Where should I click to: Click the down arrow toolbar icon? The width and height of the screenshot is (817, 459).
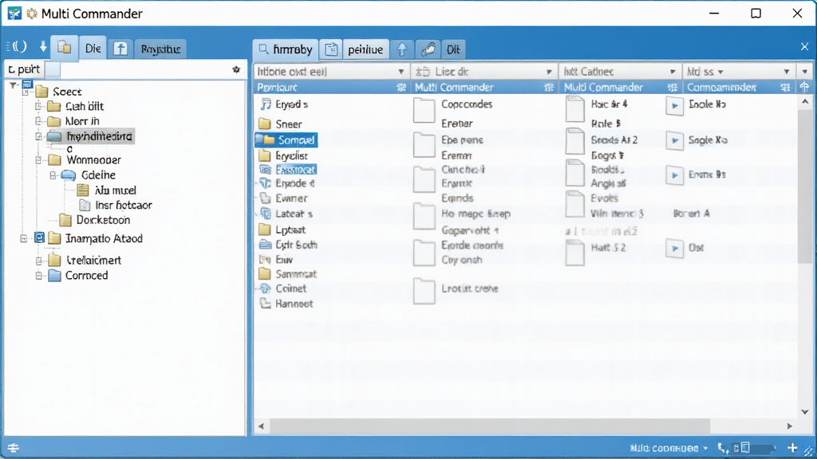tap(43, 47)
